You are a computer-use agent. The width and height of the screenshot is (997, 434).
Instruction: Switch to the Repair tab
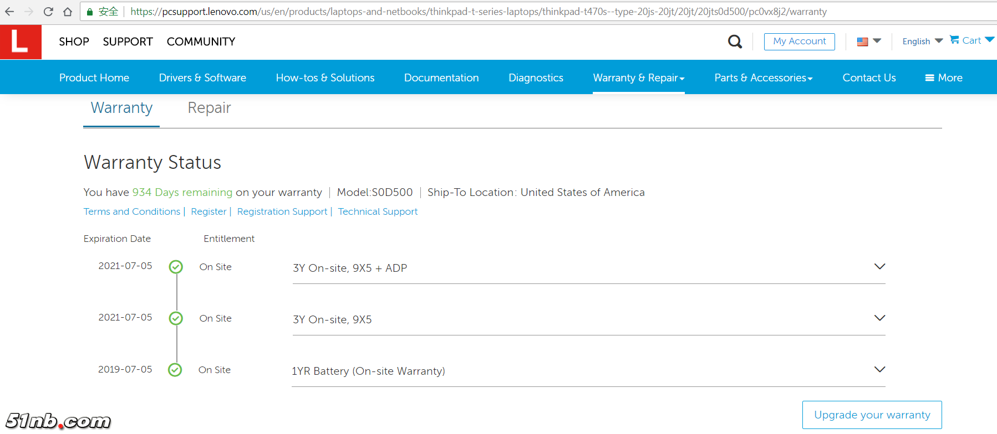click(209, 108)
